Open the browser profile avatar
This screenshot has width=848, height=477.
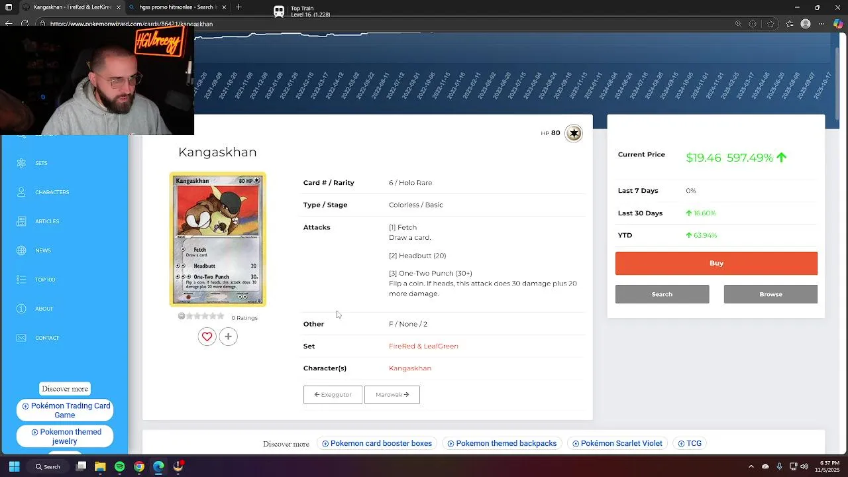click(x=806, y=24)
